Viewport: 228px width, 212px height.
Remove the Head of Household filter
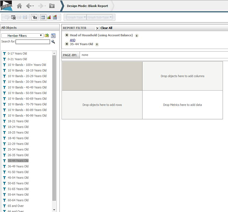point(67,35)
